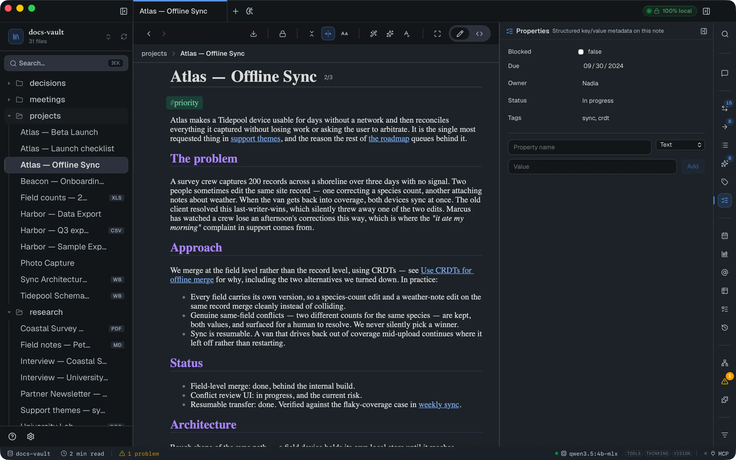Open Harbor — Data Export note
This screenshot has width=736, height=460.
click(x=61, y=214)
